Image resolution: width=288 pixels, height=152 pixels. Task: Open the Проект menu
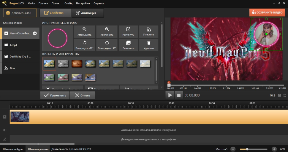pos(56,3)
